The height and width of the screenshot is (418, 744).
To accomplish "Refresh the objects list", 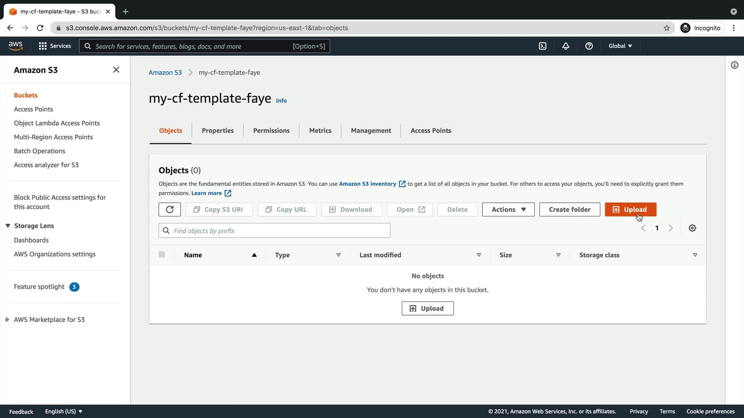I will click(170, 209).
